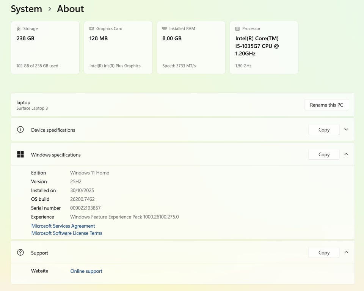Click the serial number value 009022193857
The width and height of the screenshot is (364, 291).
tap(85, 208)
